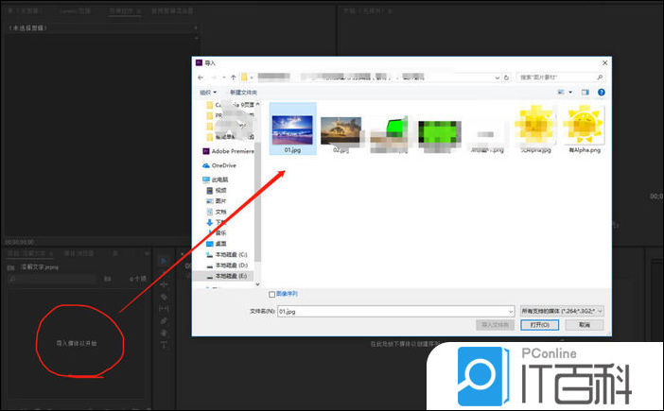This screenshot has height=411, width=664.
Task: Expand the file name history dropdown
Action: [510, 310]
